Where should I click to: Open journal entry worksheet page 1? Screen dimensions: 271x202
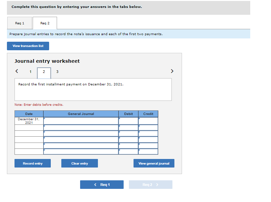[x=30, y=72]
